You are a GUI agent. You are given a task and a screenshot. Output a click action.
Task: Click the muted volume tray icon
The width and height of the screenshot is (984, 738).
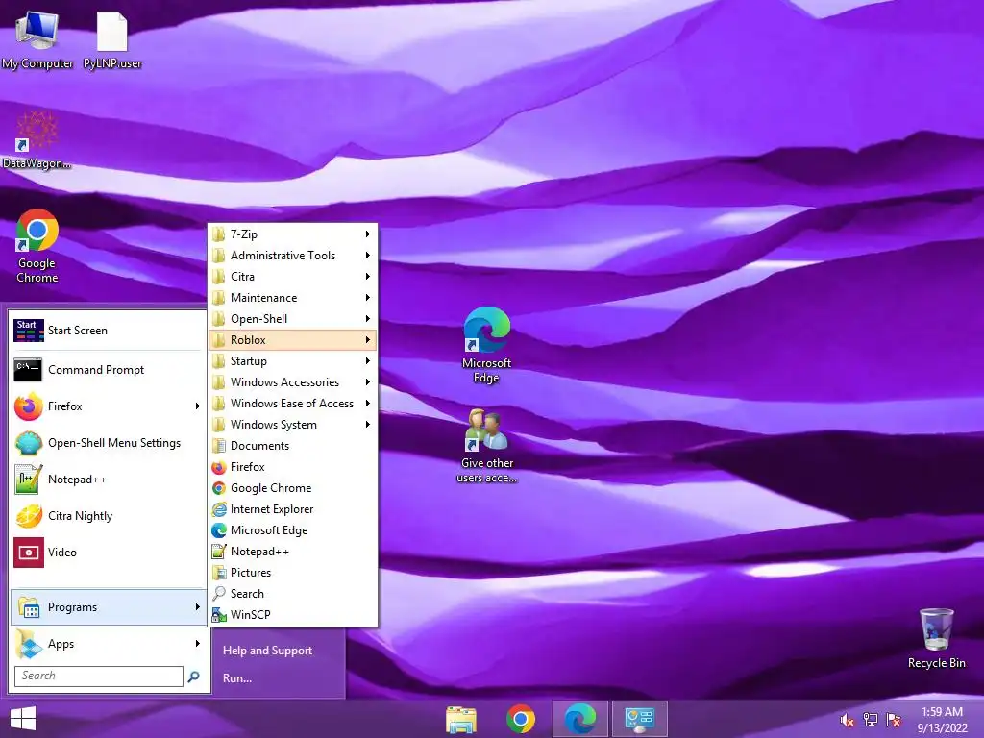(847, 720)
